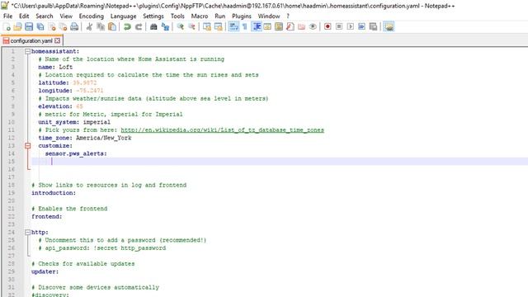Screen dimensions: 528x297
Task: Save the current recorded macro icon
Action: [x=373, y=26]
